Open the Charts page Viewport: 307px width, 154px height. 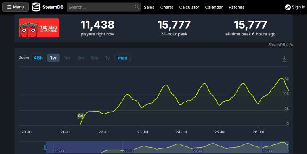(167, 7)
